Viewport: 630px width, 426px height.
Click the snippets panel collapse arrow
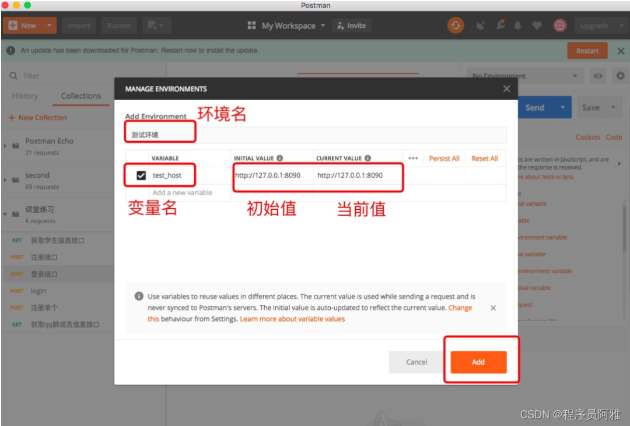(619, 164)
